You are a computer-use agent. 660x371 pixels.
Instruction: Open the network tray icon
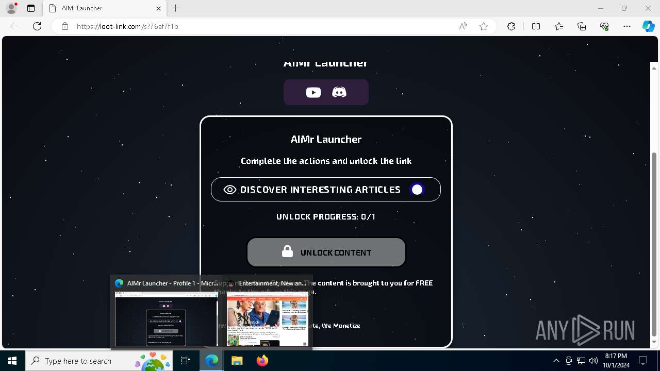(x=581, y=361)
